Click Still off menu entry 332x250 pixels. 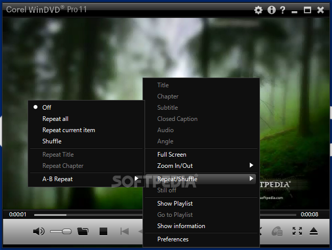(x=201, y=190)
